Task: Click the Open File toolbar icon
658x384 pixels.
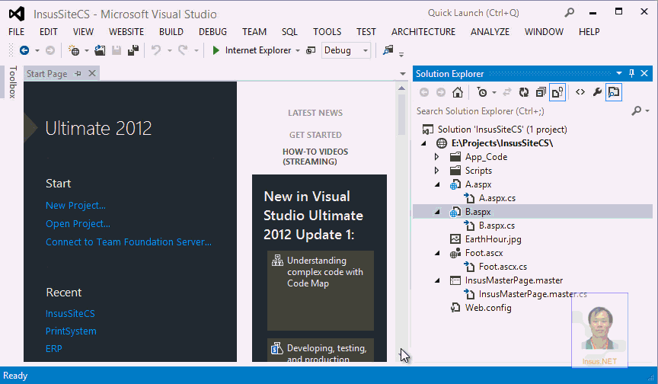Action: point(100,50)
